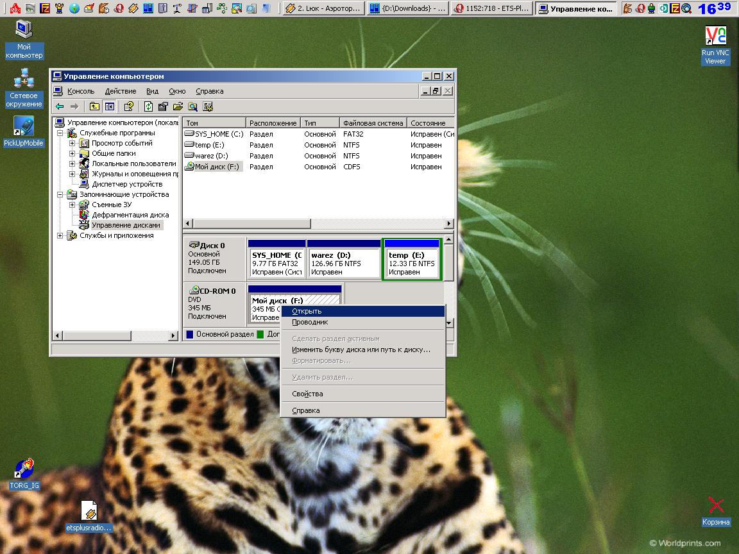
Task: Click the Back arrow in the toolbar
Action: [60, 106]
